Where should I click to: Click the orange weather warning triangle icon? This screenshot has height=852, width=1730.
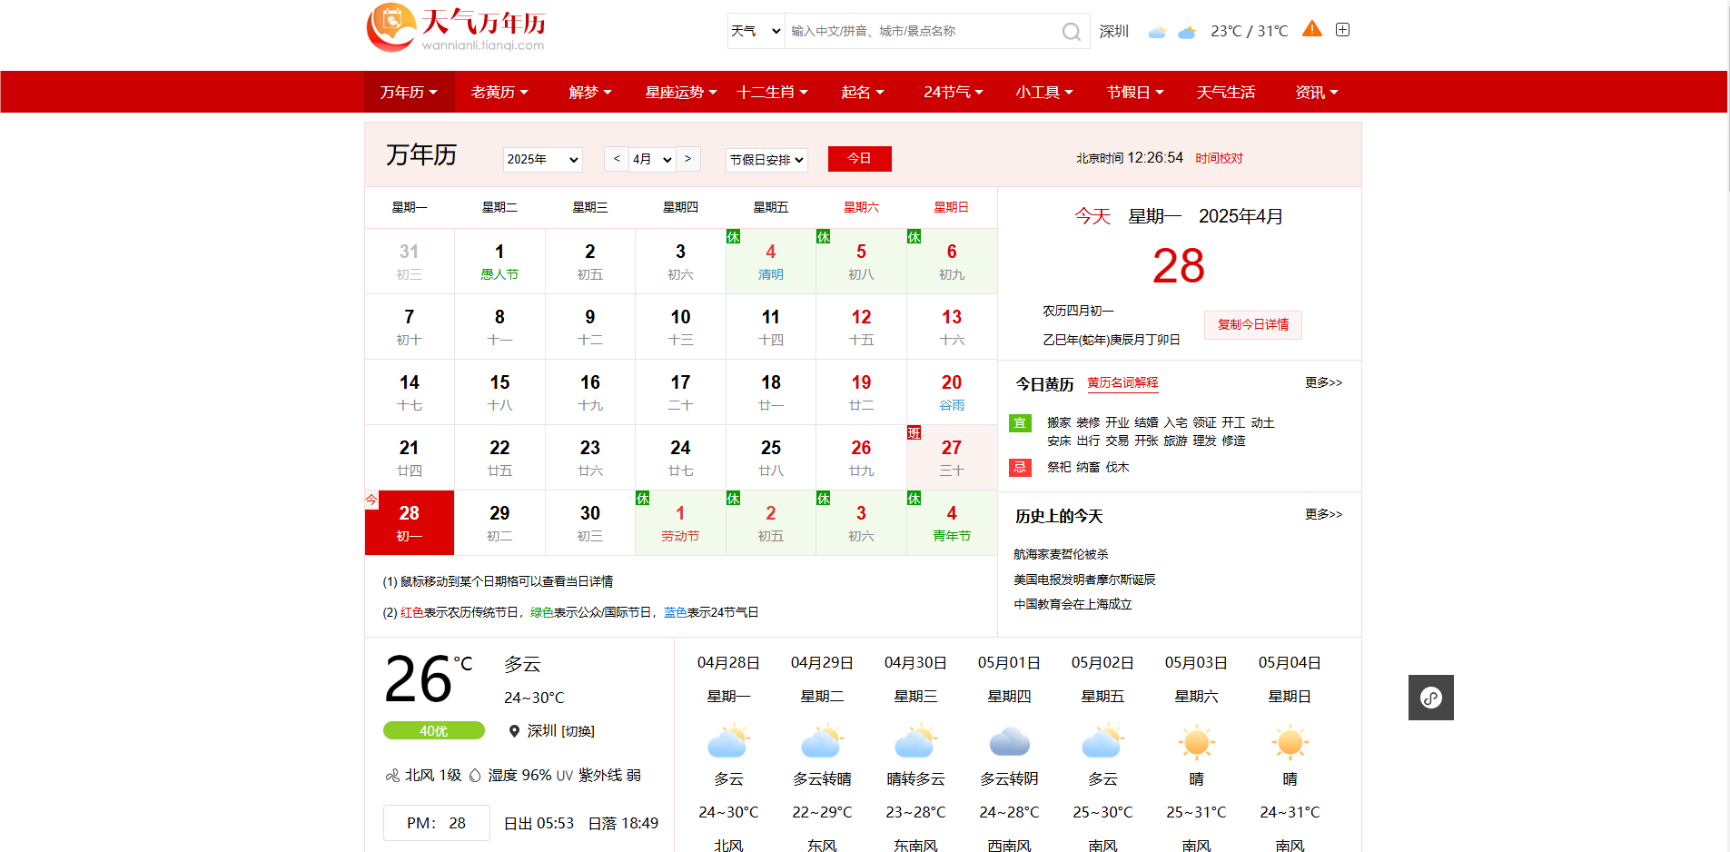click(x=1311, y=29)
